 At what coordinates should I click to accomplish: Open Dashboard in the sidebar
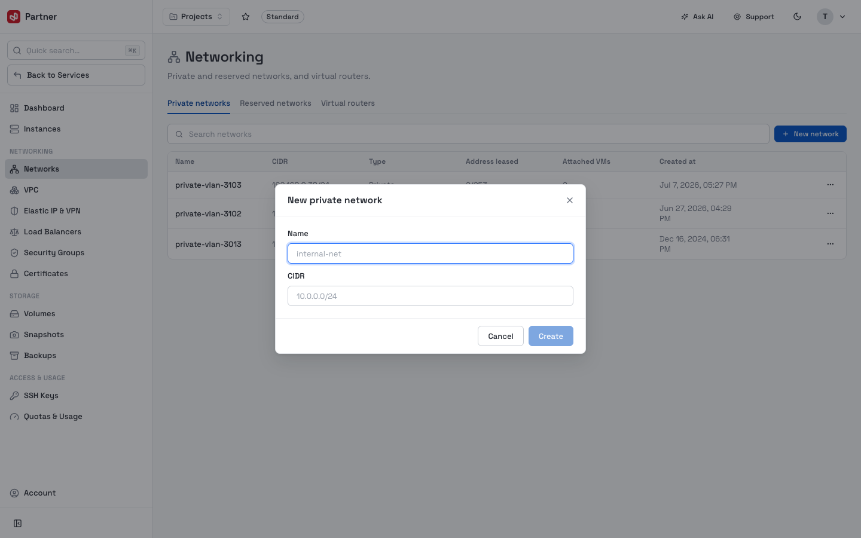pyautogui.click(x=76, y=108)
